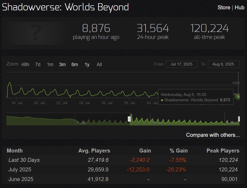Click the Shadowverse: Worlds Beyond title
The image size is (247, 188).
pos(65,7)
